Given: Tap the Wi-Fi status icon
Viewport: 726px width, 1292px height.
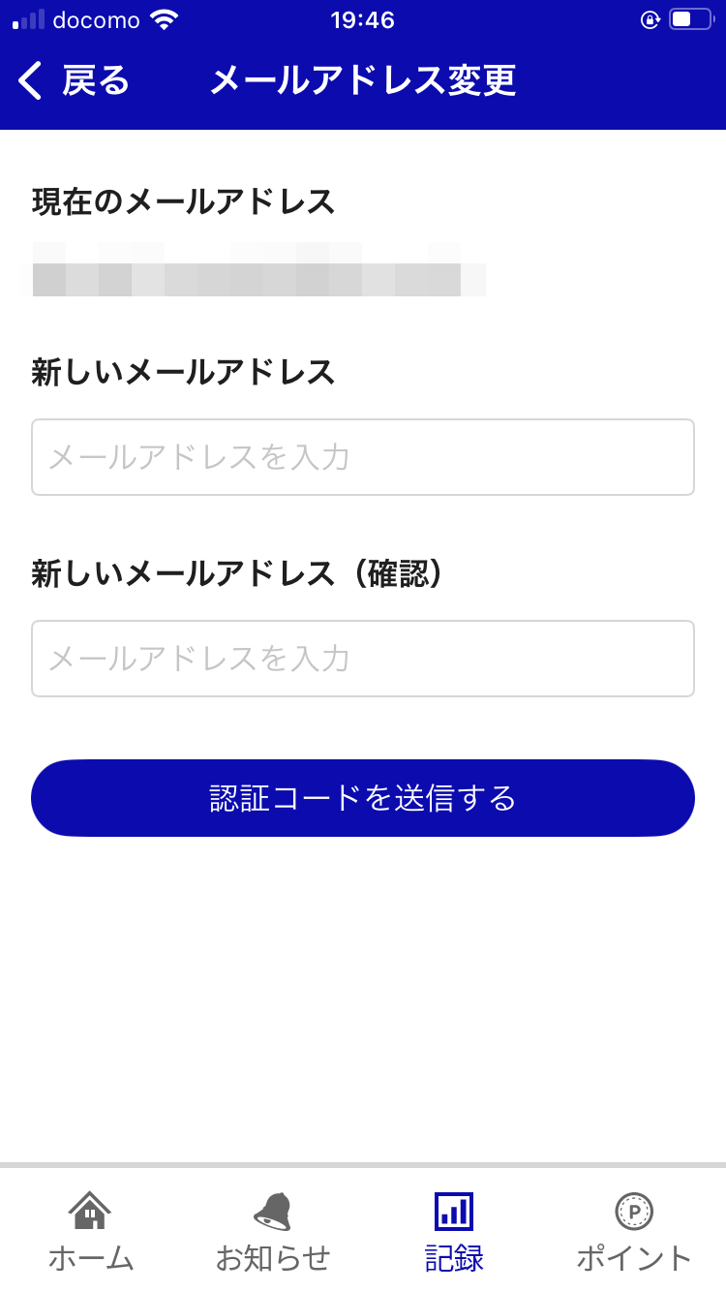Looking at the screenshot, I should coord(165,19).
